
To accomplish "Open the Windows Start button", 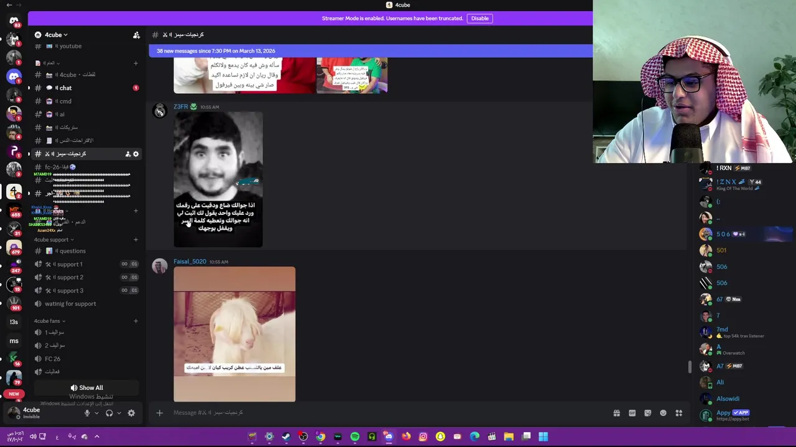I will point(543,436).
